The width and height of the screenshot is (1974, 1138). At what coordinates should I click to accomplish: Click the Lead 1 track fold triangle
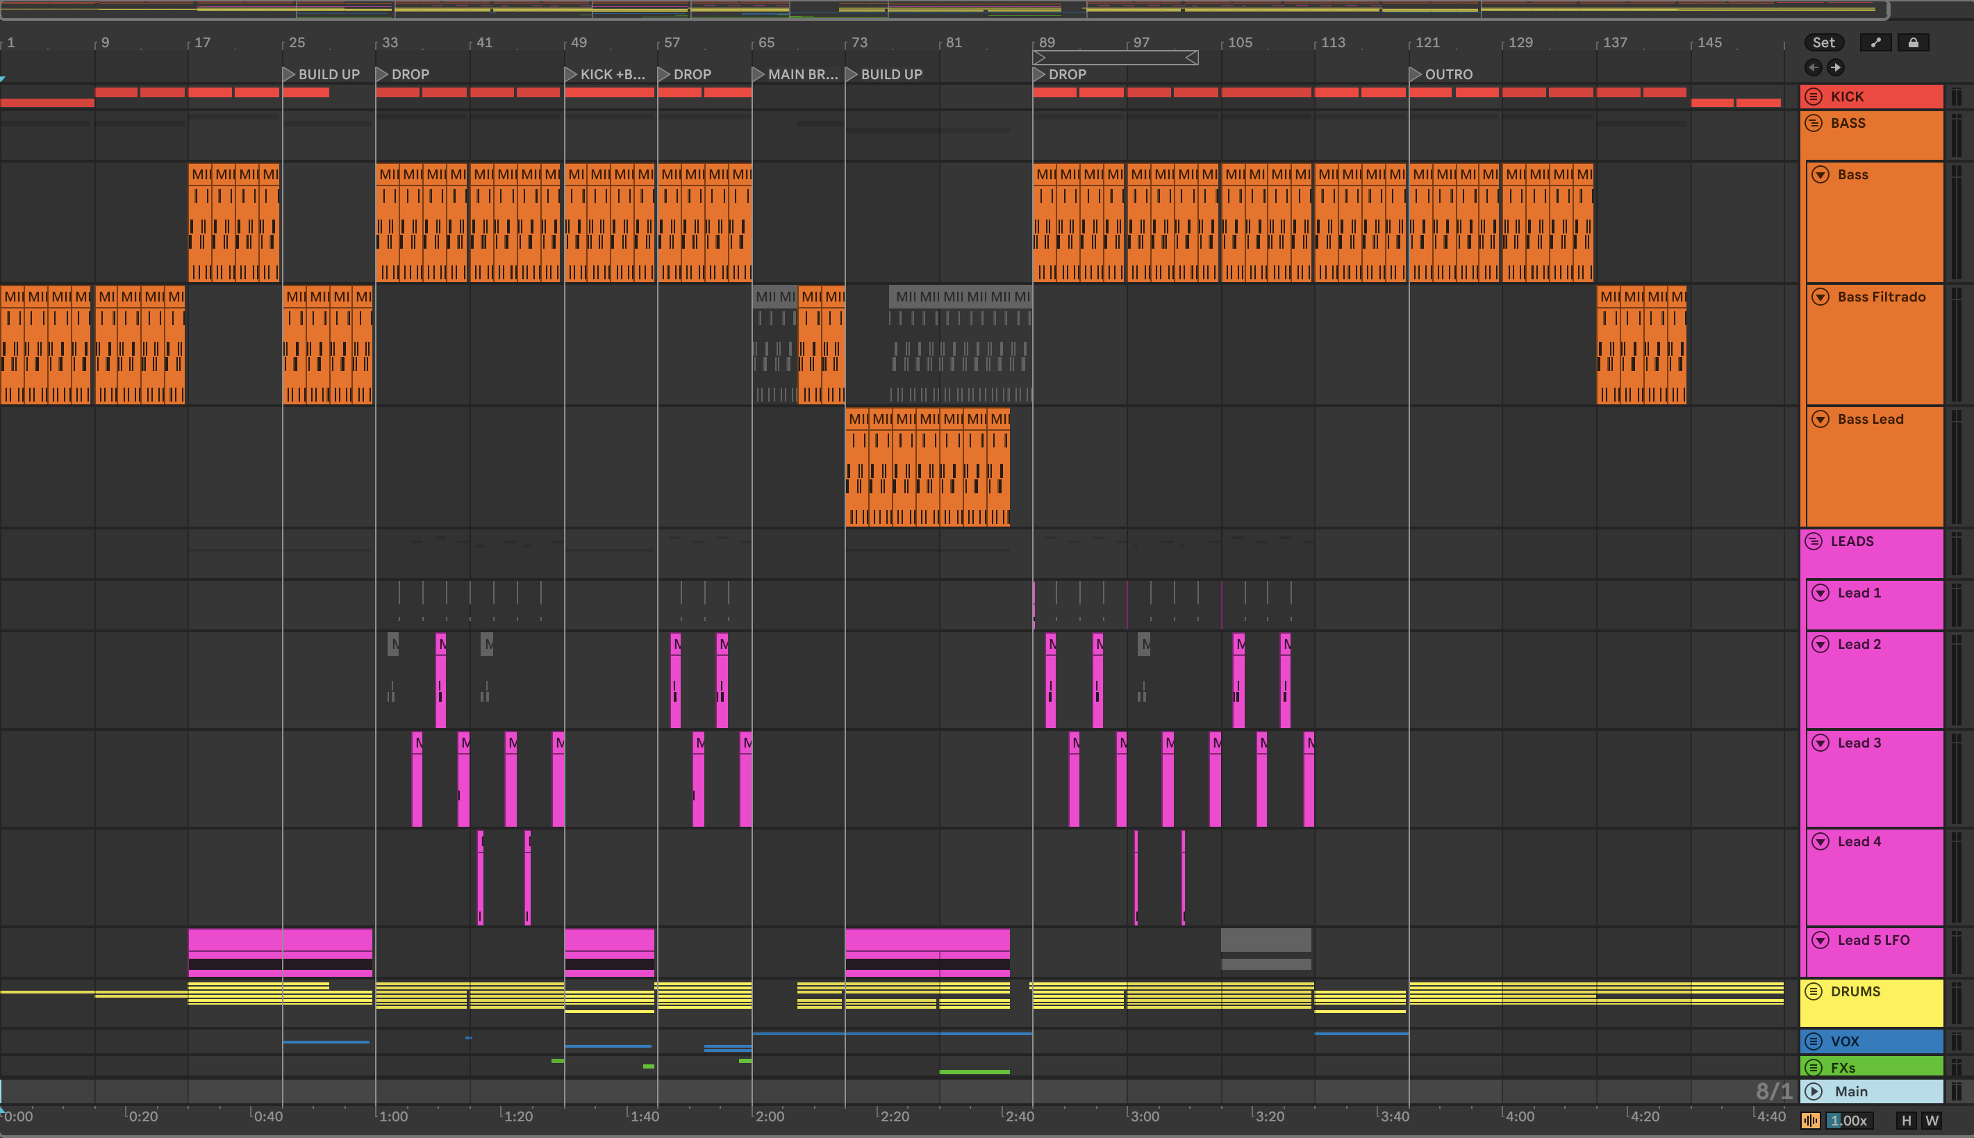pos(1821,593)
